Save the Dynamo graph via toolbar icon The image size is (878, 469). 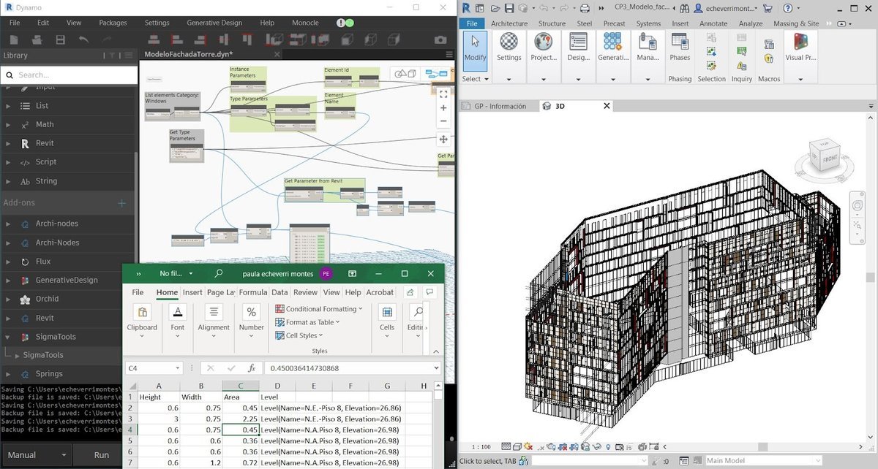[x=61, y=39]
